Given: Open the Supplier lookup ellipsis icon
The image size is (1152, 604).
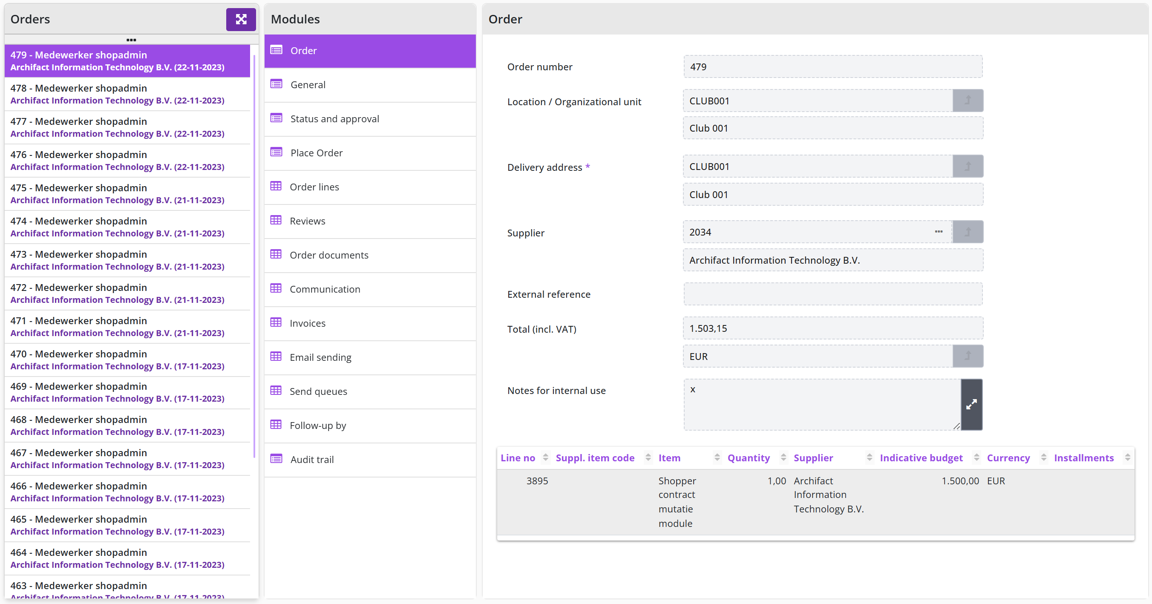Looking at the screenshot, I should click(939, 232).
